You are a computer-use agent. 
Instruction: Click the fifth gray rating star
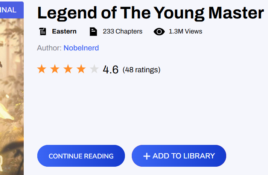click(94, 69)
